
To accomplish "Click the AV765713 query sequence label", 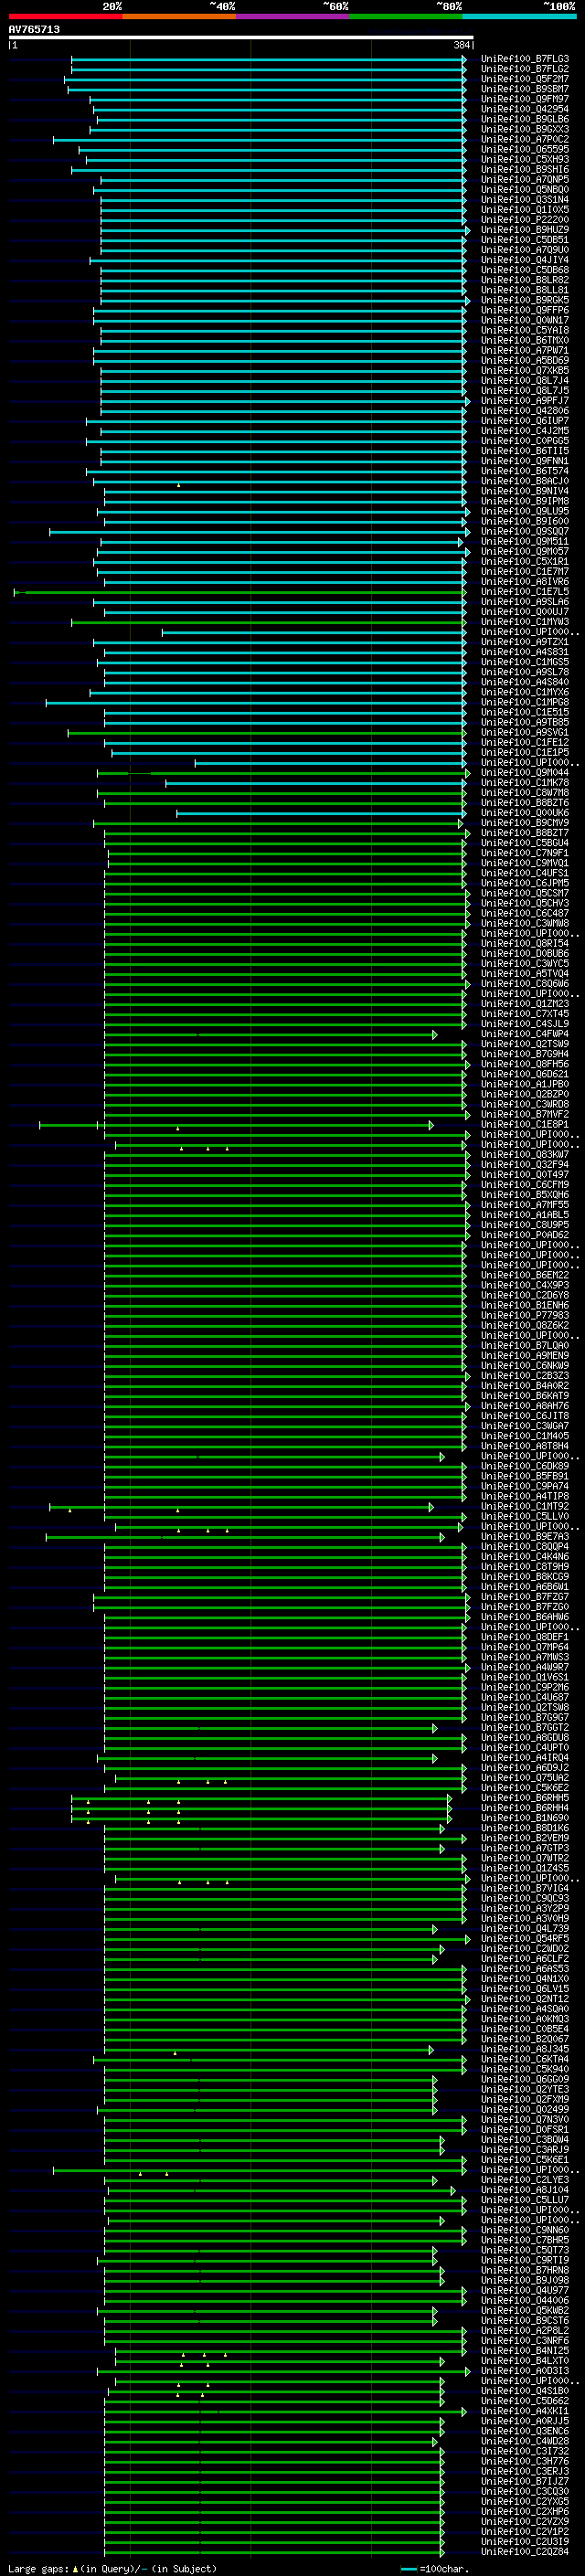I will point(34,29).
